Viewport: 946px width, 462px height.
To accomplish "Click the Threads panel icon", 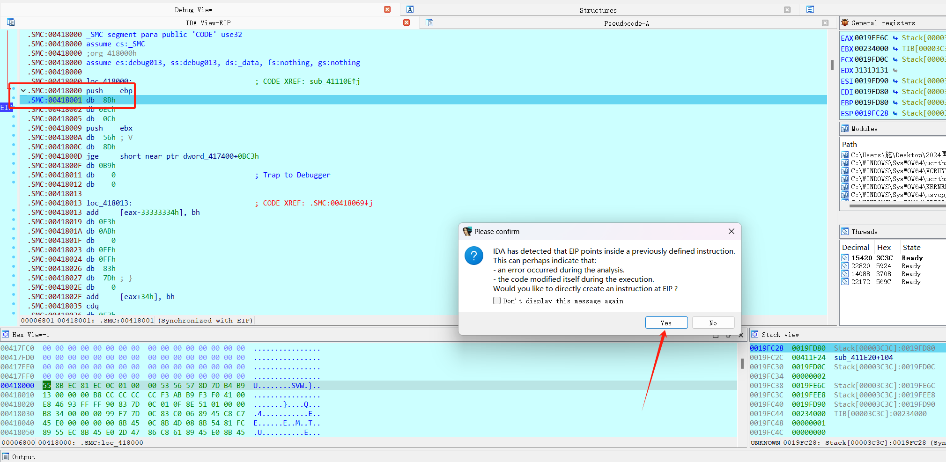I will 845,232.
